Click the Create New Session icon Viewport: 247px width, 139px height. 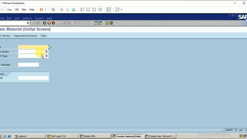(x=96, y=23)
